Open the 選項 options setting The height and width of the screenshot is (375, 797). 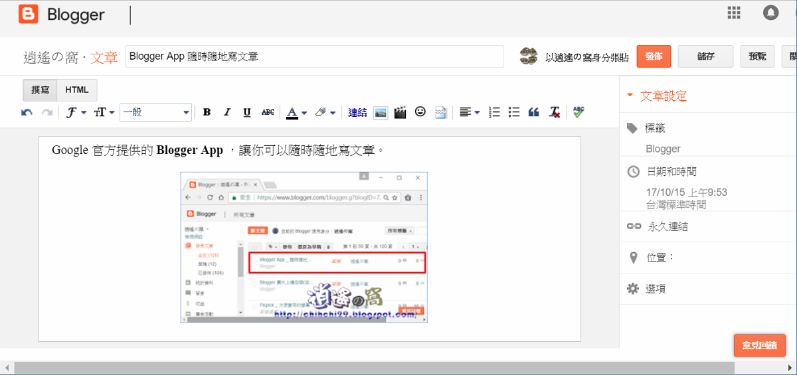tap(656, 289)
